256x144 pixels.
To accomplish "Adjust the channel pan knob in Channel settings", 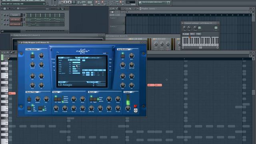I will (x=185, y=28).
